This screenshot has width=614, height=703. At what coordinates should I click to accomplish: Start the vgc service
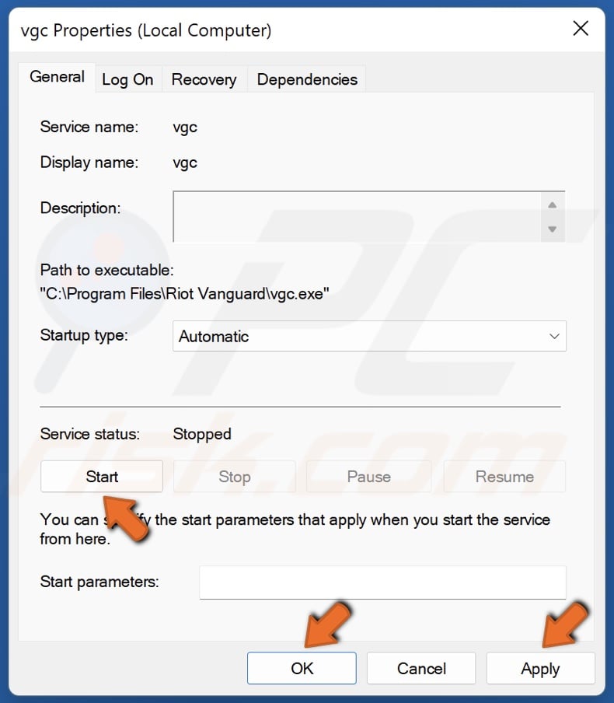click(x=101, y=476)
